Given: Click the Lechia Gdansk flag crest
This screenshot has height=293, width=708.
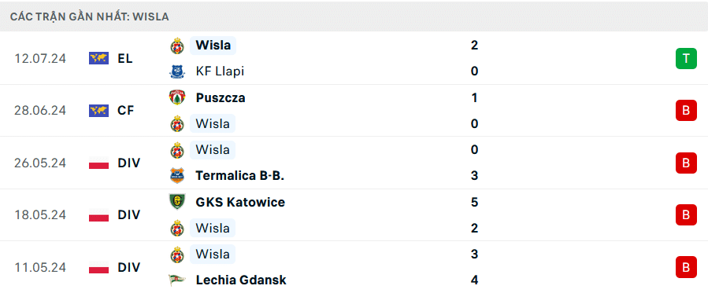Looking at the screenshot, I should tap(177, 280).
